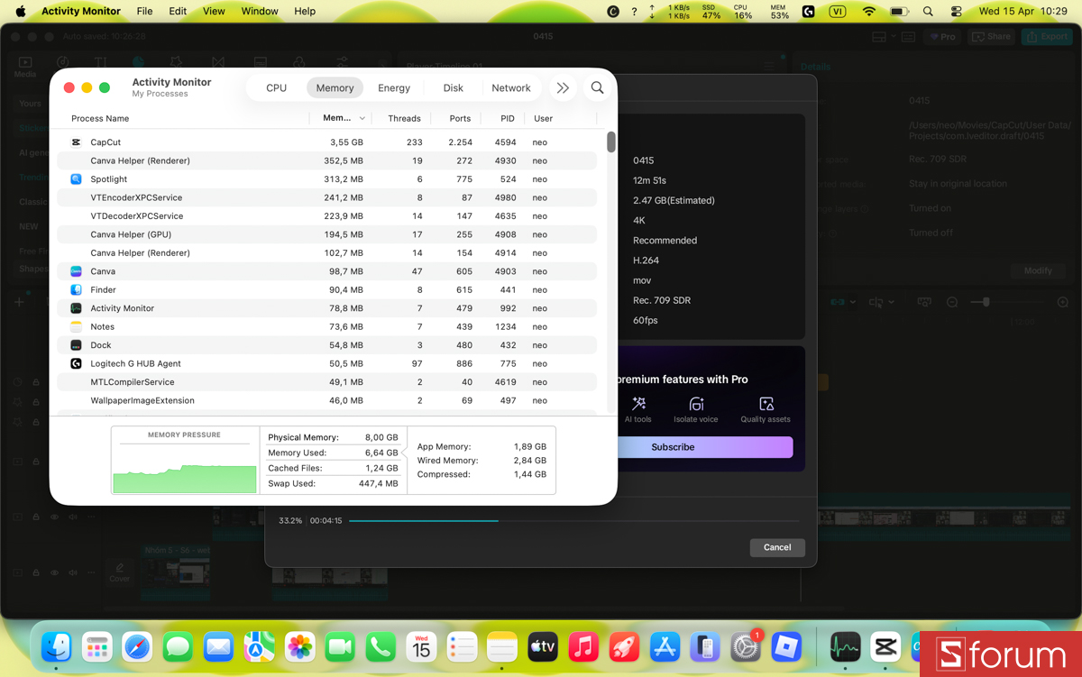Toggle the track visibility eye icon
Viewport: 1082px width, 677px height.
coord(54,517)
